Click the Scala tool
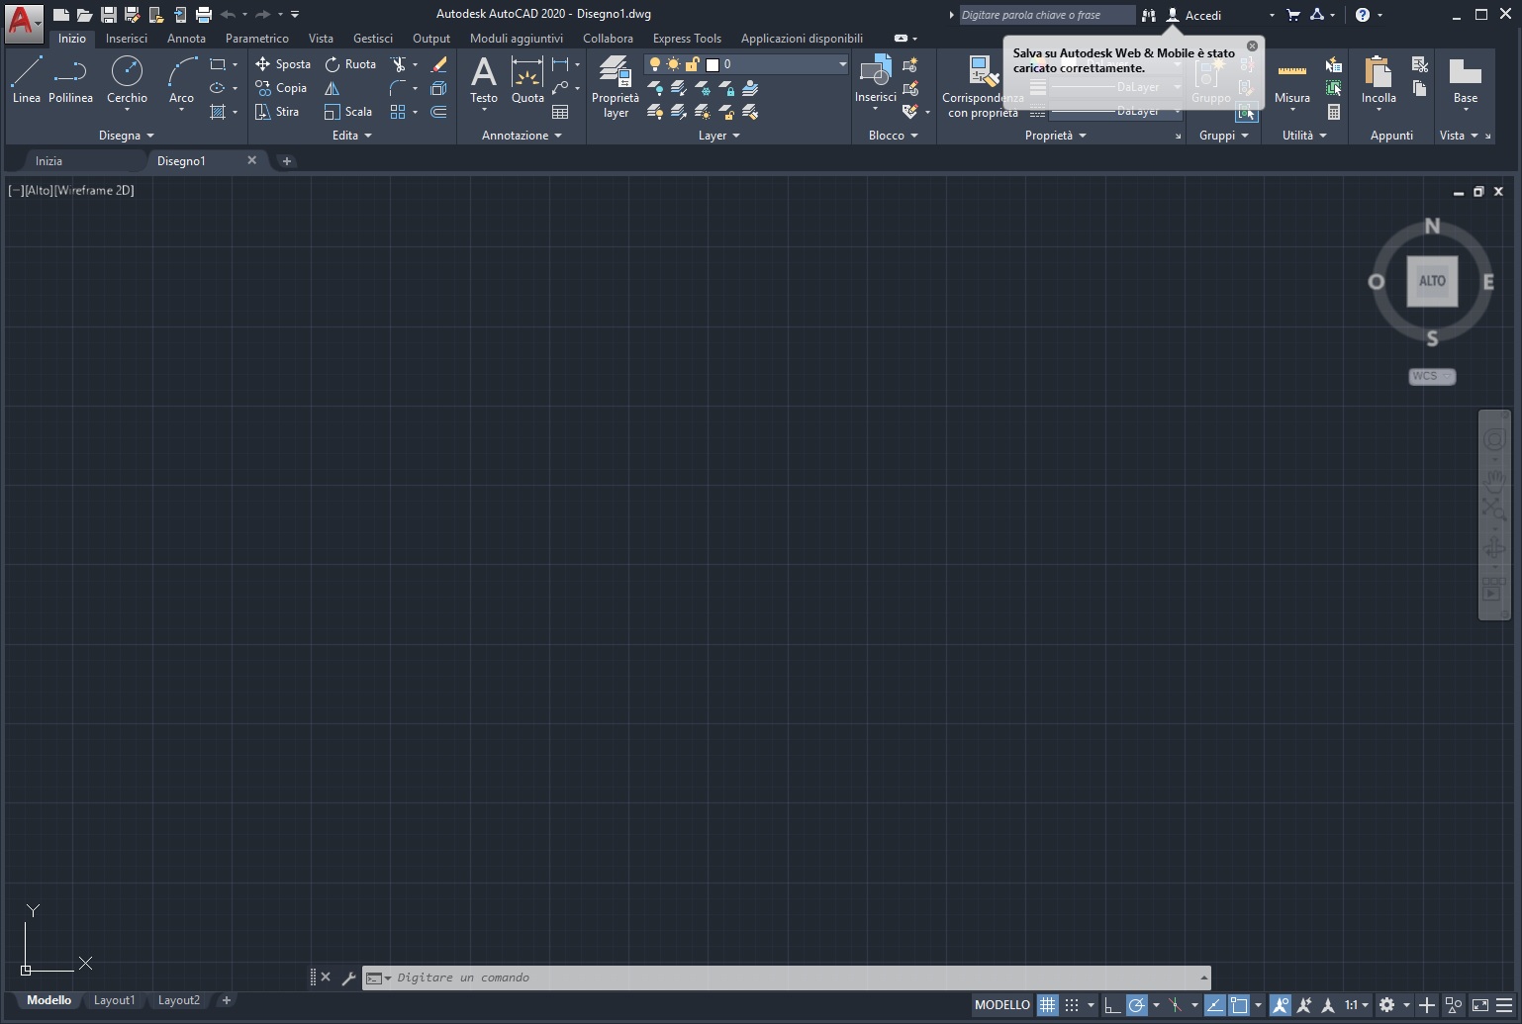1522x1024 pixels. [348, 112]
